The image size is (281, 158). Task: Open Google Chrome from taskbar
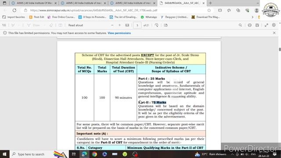[94, 154]
